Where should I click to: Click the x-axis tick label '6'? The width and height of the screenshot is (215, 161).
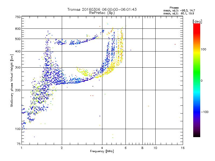tap(126, 148)
